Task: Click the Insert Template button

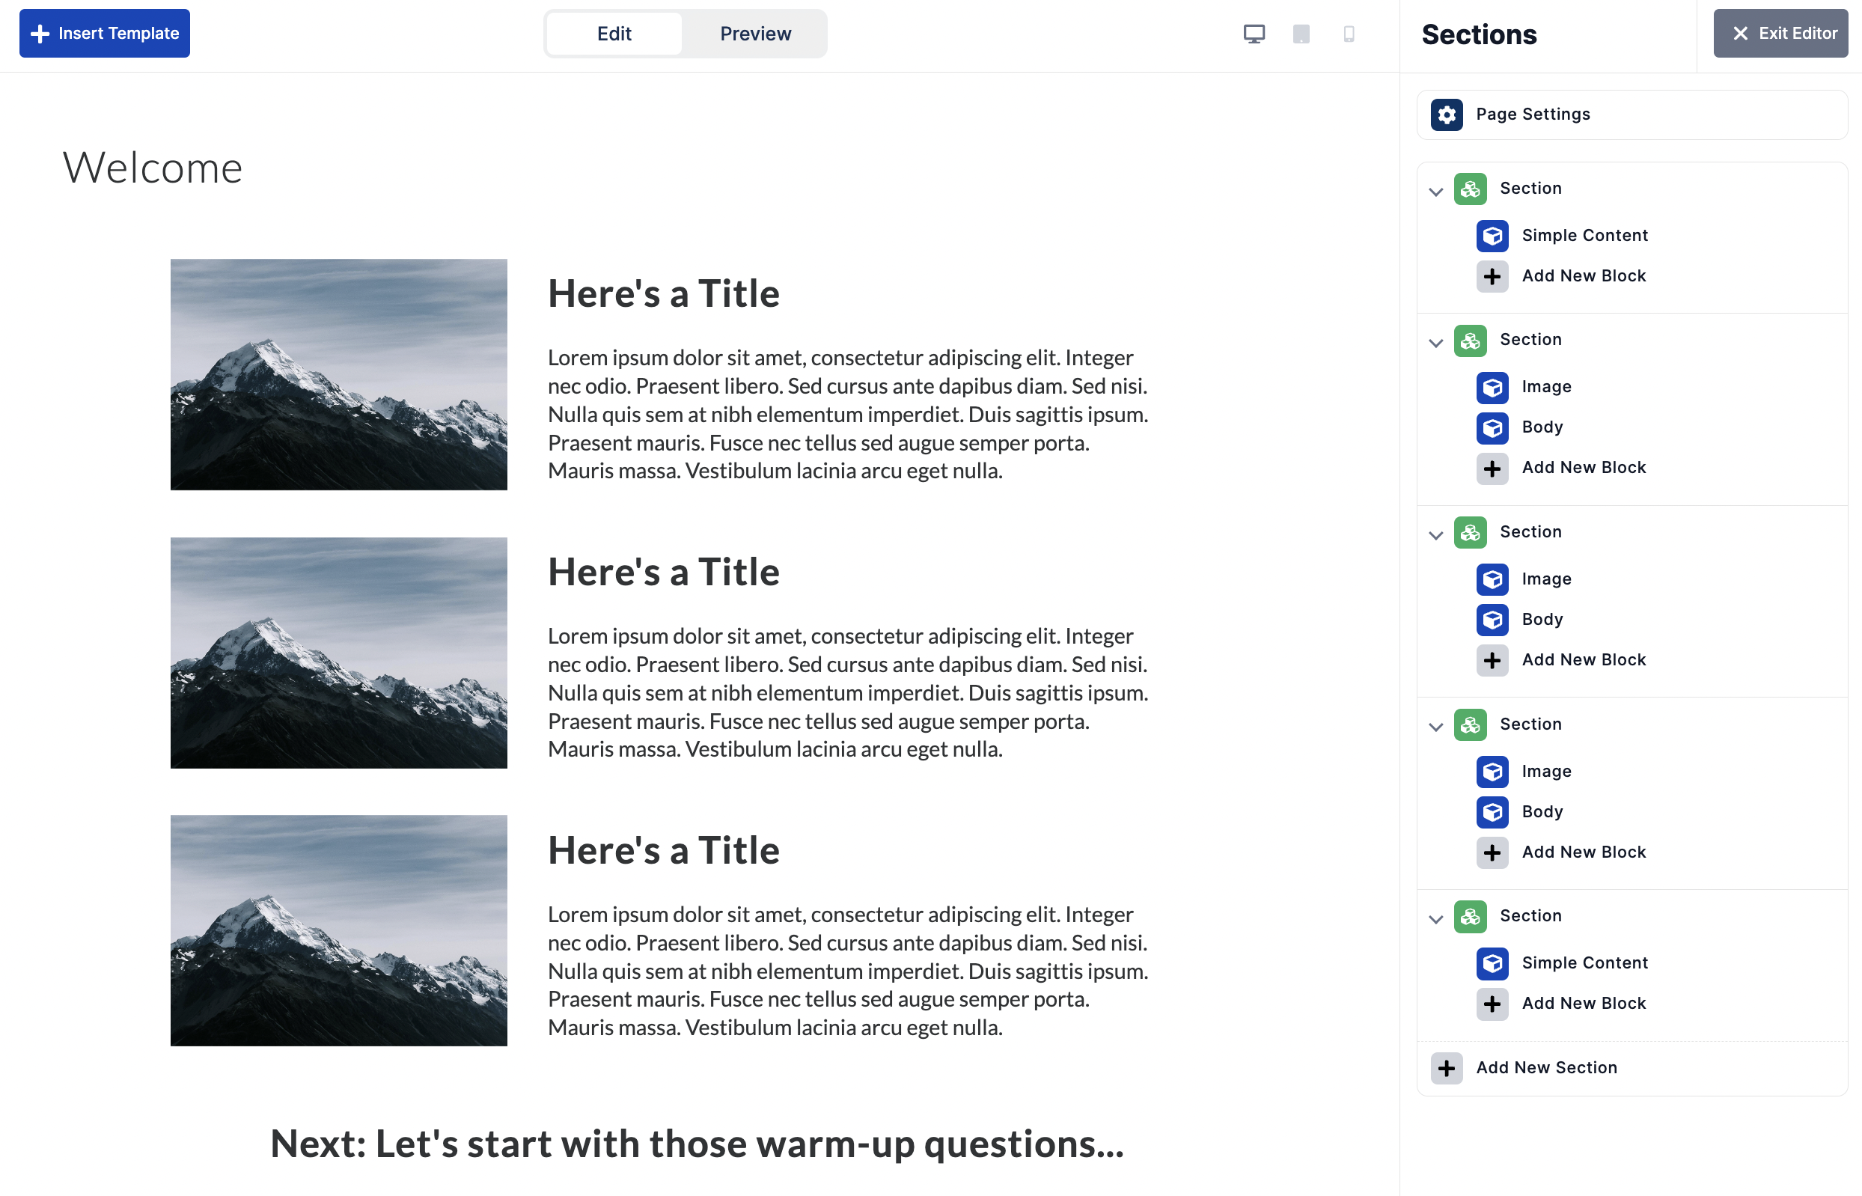Action: coord(105,34)
